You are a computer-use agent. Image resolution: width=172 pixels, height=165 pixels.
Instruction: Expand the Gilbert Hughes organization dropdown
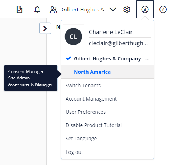point(89,10)
